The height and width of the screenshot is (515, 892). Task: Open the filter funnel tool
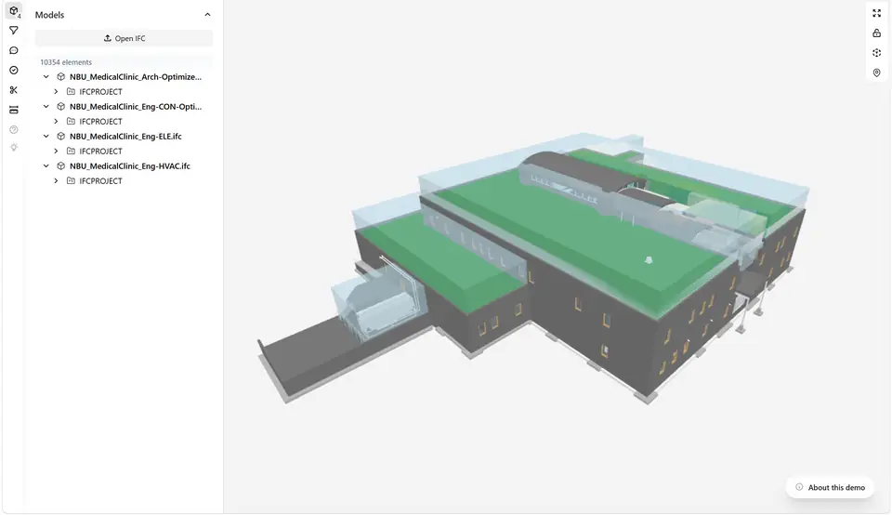click(14, 30)
